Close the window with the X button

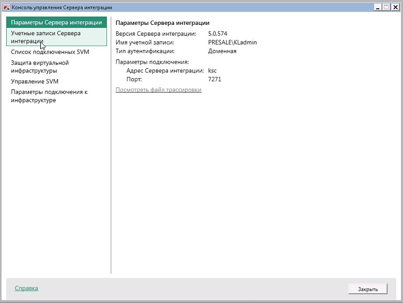pos(395,7)
